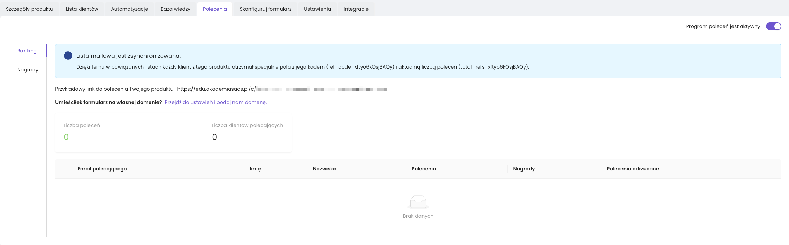Open the 'Skonfiguruj formularz' tab
The height and width of the screenshot is (245, 789).
(265, 9)
